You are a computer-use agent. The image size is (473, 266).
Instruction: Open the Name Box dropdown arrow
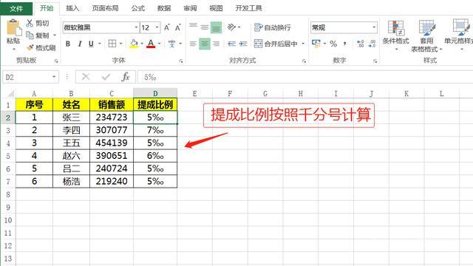coord(54,77)
